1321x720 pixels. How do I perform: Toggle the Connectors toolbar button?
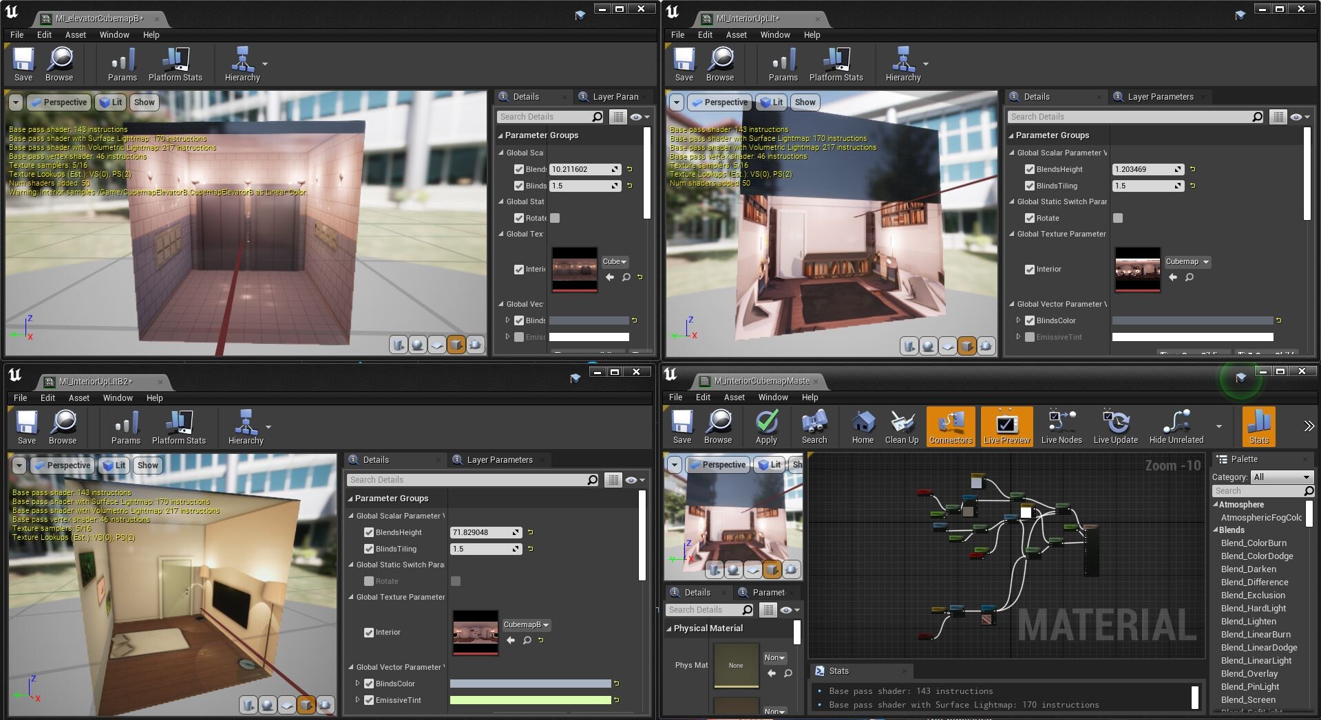pyautogui.click(x=950, y=426)
